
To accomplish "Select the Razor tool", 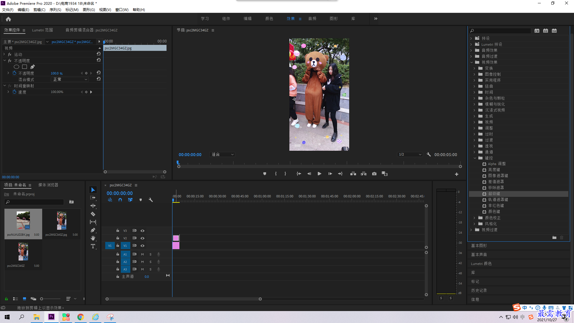I will tap(93, 214).
